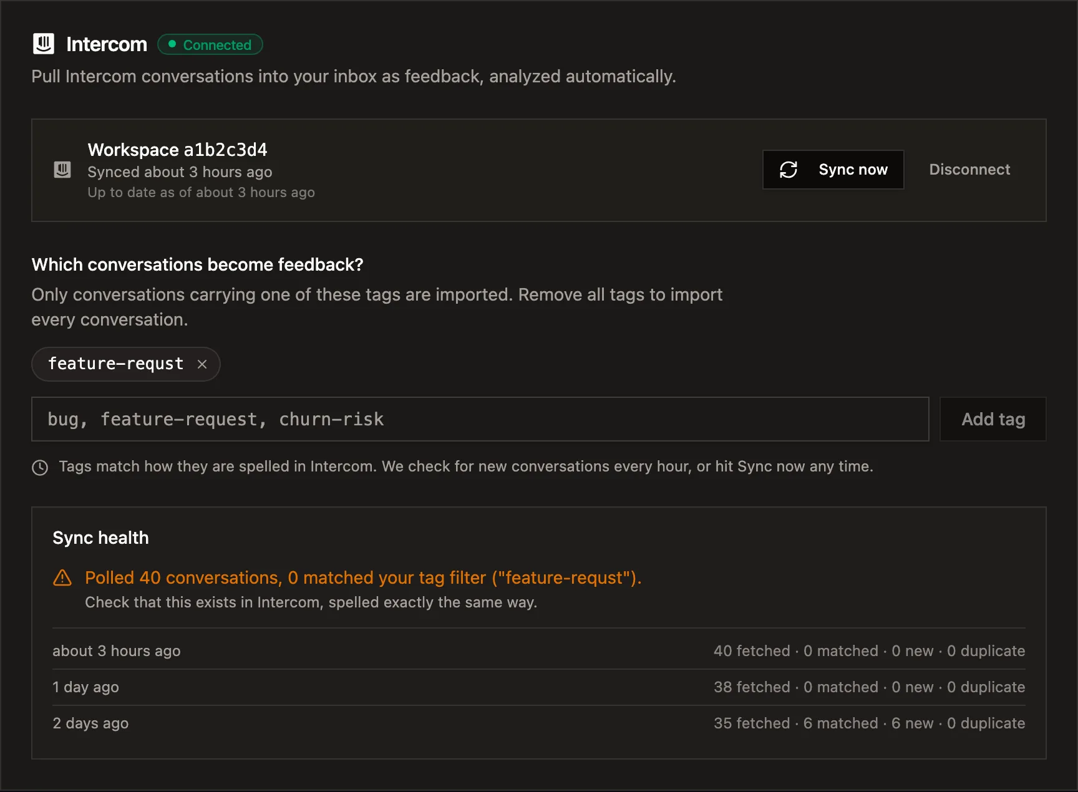Click the Connected status badge
1078x792 pixels.
[210, 45]
